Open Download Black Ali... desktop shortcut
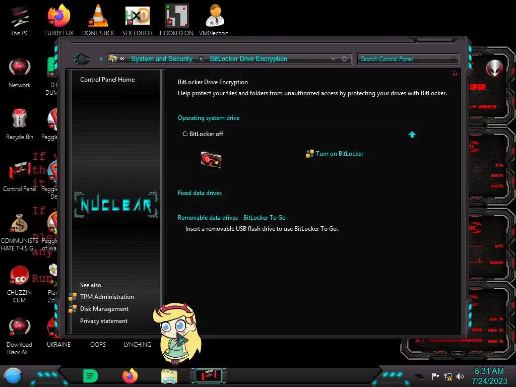This screenshot has height=387, width=516. click(20, 336)
